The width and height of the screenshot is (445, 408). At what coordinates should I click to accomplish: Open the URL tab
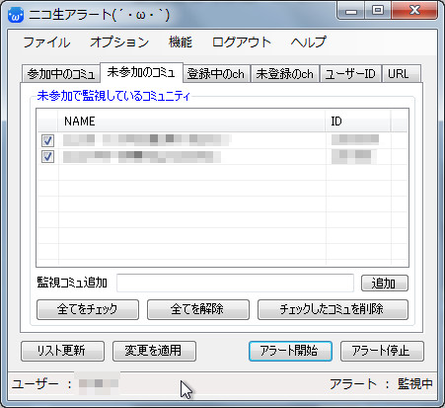click(x=401, y=74)
